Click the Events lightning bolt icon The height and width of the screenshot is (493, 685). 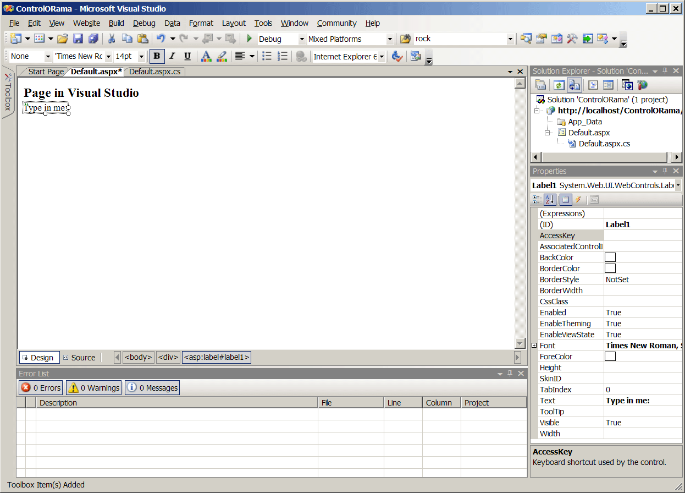click(x=578, y=200)
